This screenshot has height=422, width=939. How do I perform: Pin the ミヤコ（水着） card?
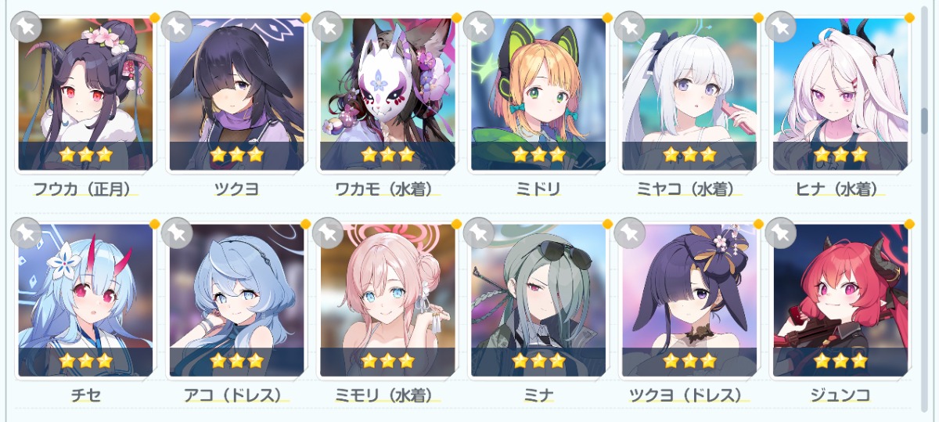(x=630, y=27)
